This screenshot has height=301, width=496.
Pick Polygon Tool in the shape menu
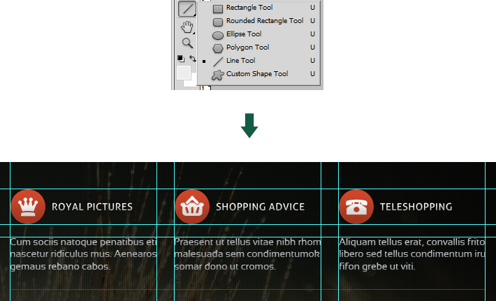coord(247,47)
